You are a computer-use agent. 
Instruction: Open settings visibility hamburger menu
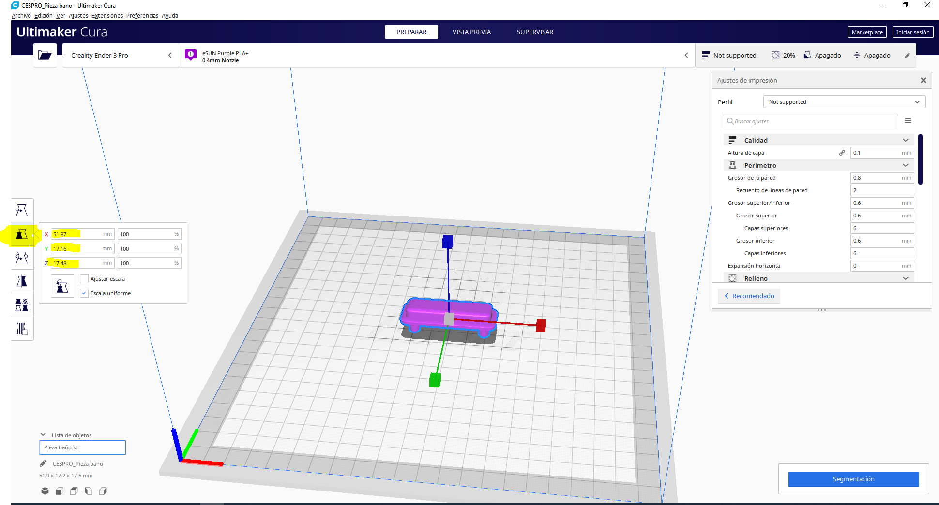[908, 121]
